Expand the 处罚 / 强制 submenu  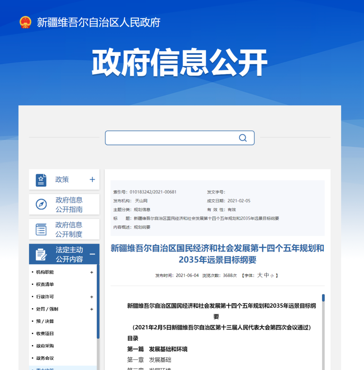[x=92, y=309]
